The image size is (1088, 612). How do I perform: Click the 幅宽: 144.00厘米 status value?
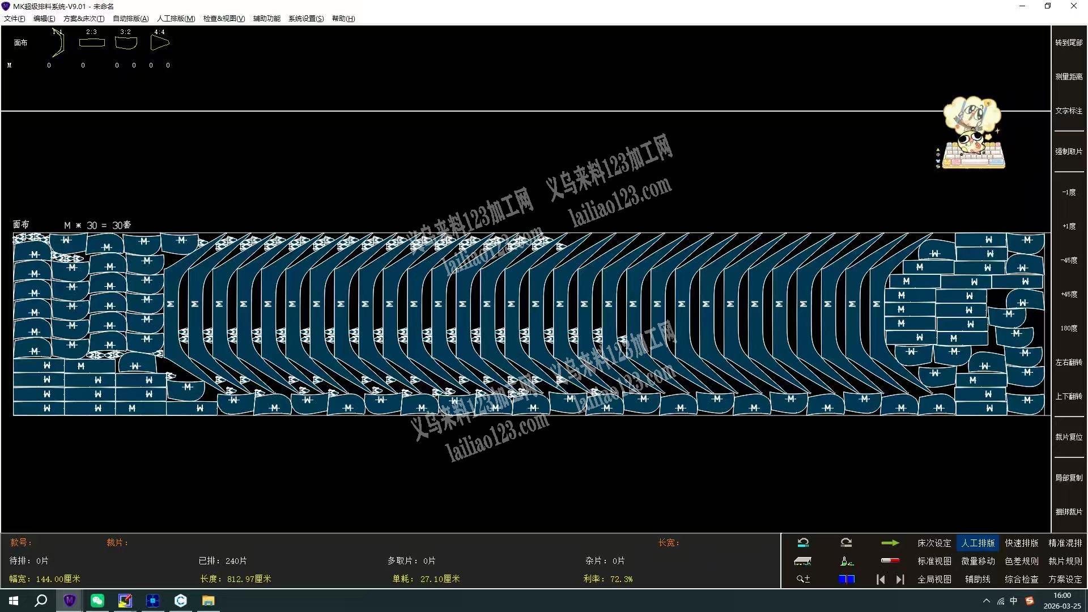(45, 579)
